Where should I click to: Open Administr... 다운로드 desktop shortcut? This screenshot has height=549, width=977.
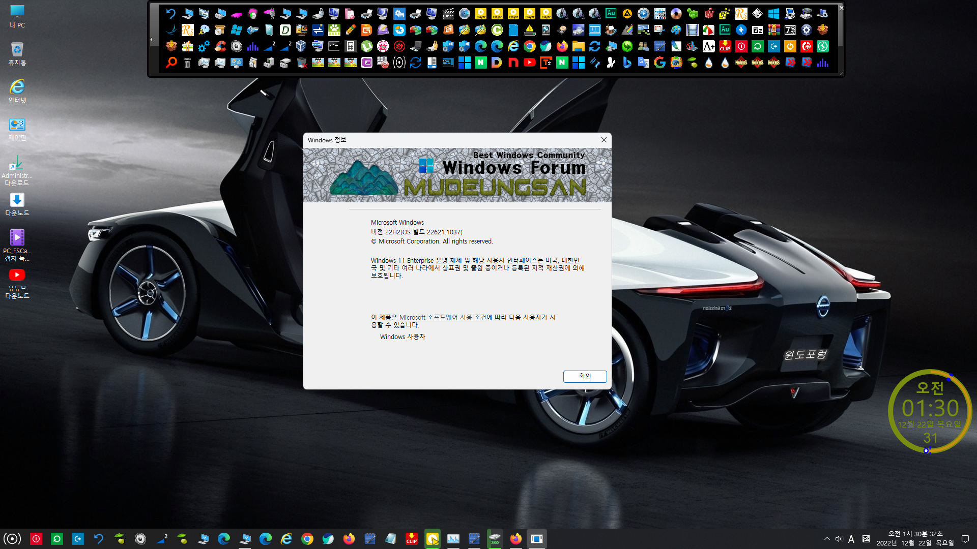[x=17, y=171]
